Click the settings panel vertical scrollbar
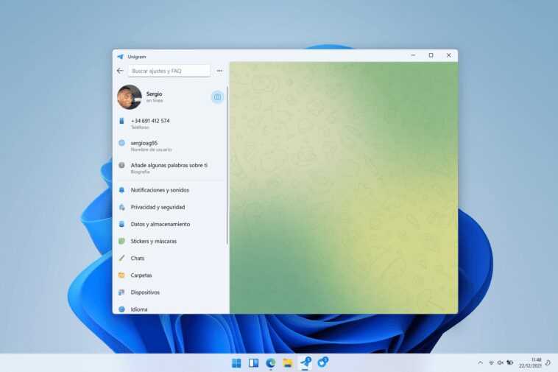Viewport: 558px width, 372px height. [x=227, y=165]
